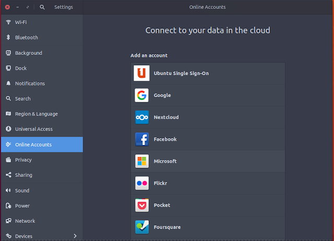
Task: Close the Settings window
Action: pyautogui.click(x=7, y=7)
